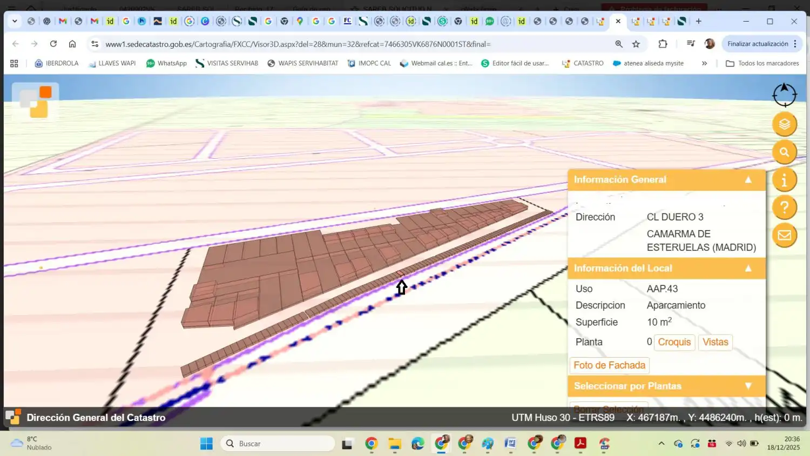810x456 pixels.
Task: Switch to the FC favicon tab
Action: point(348,21)
